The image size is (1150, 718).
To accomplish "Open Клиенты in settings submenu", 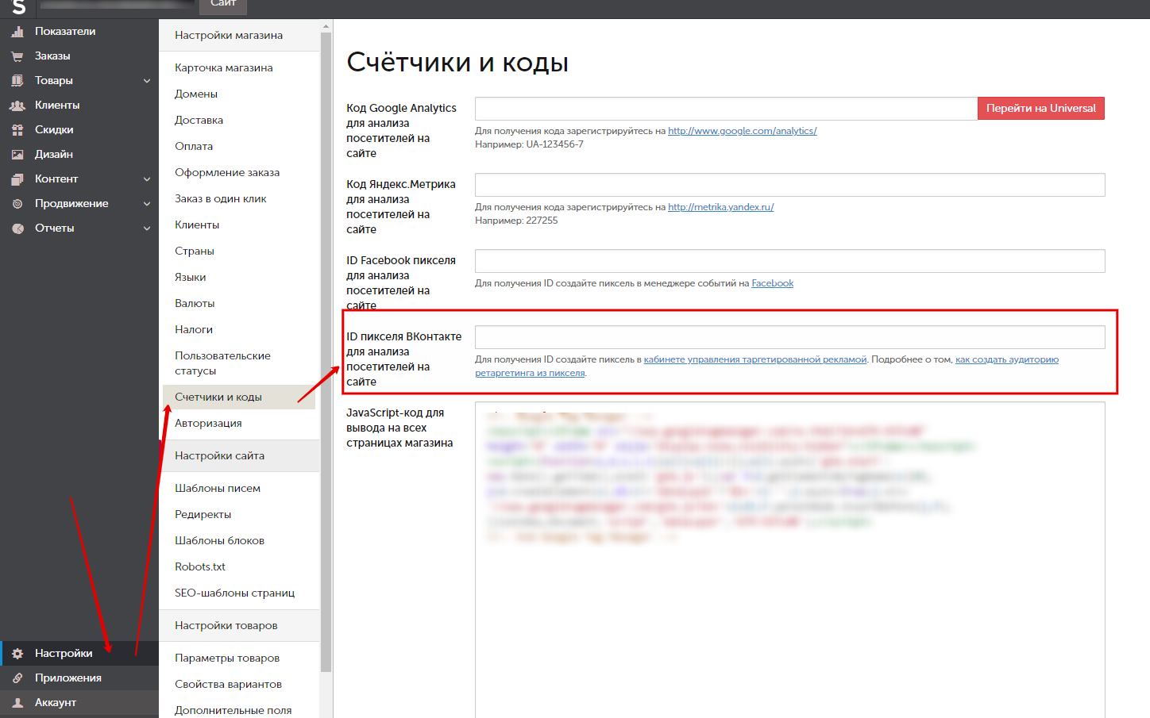I will click(x=197, y=225).
